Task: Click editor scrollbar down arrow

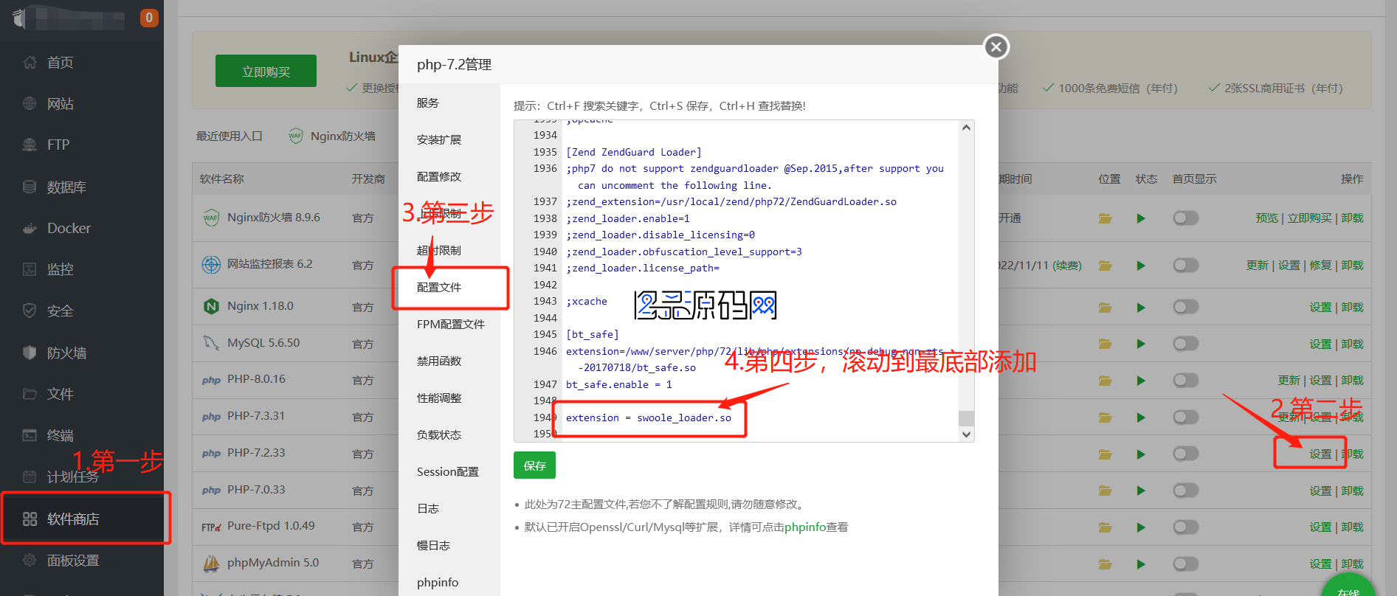Action: click(x=966, y=434)
